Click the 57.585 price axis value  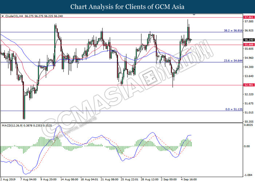(249, 21)
